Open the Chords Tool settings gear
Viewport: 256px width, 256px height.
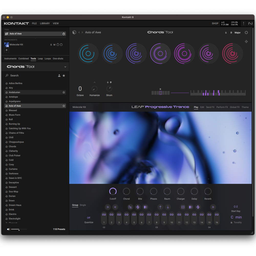[246, 33]
